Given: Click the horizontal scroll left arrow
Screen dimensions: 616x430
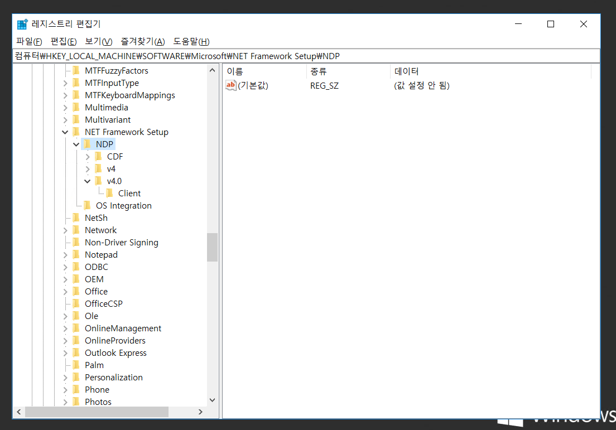Looking at the screenshot, I should coord(19,412).
